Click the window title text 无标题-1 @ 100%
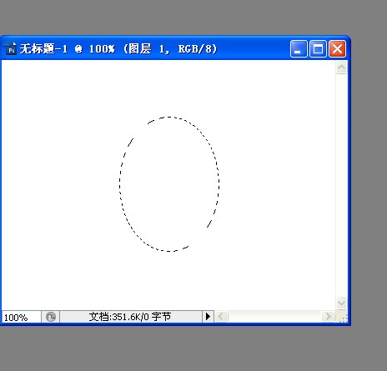This screenshot has width=387, height=371. 67,49
